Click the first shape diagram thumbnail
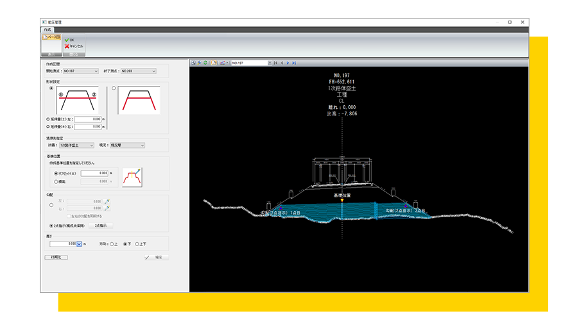Screen dimensions: 588x330 [x=77, y=100]
